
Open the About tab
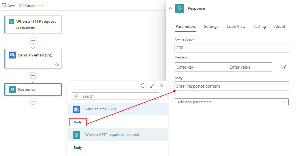tap(280, 26)
